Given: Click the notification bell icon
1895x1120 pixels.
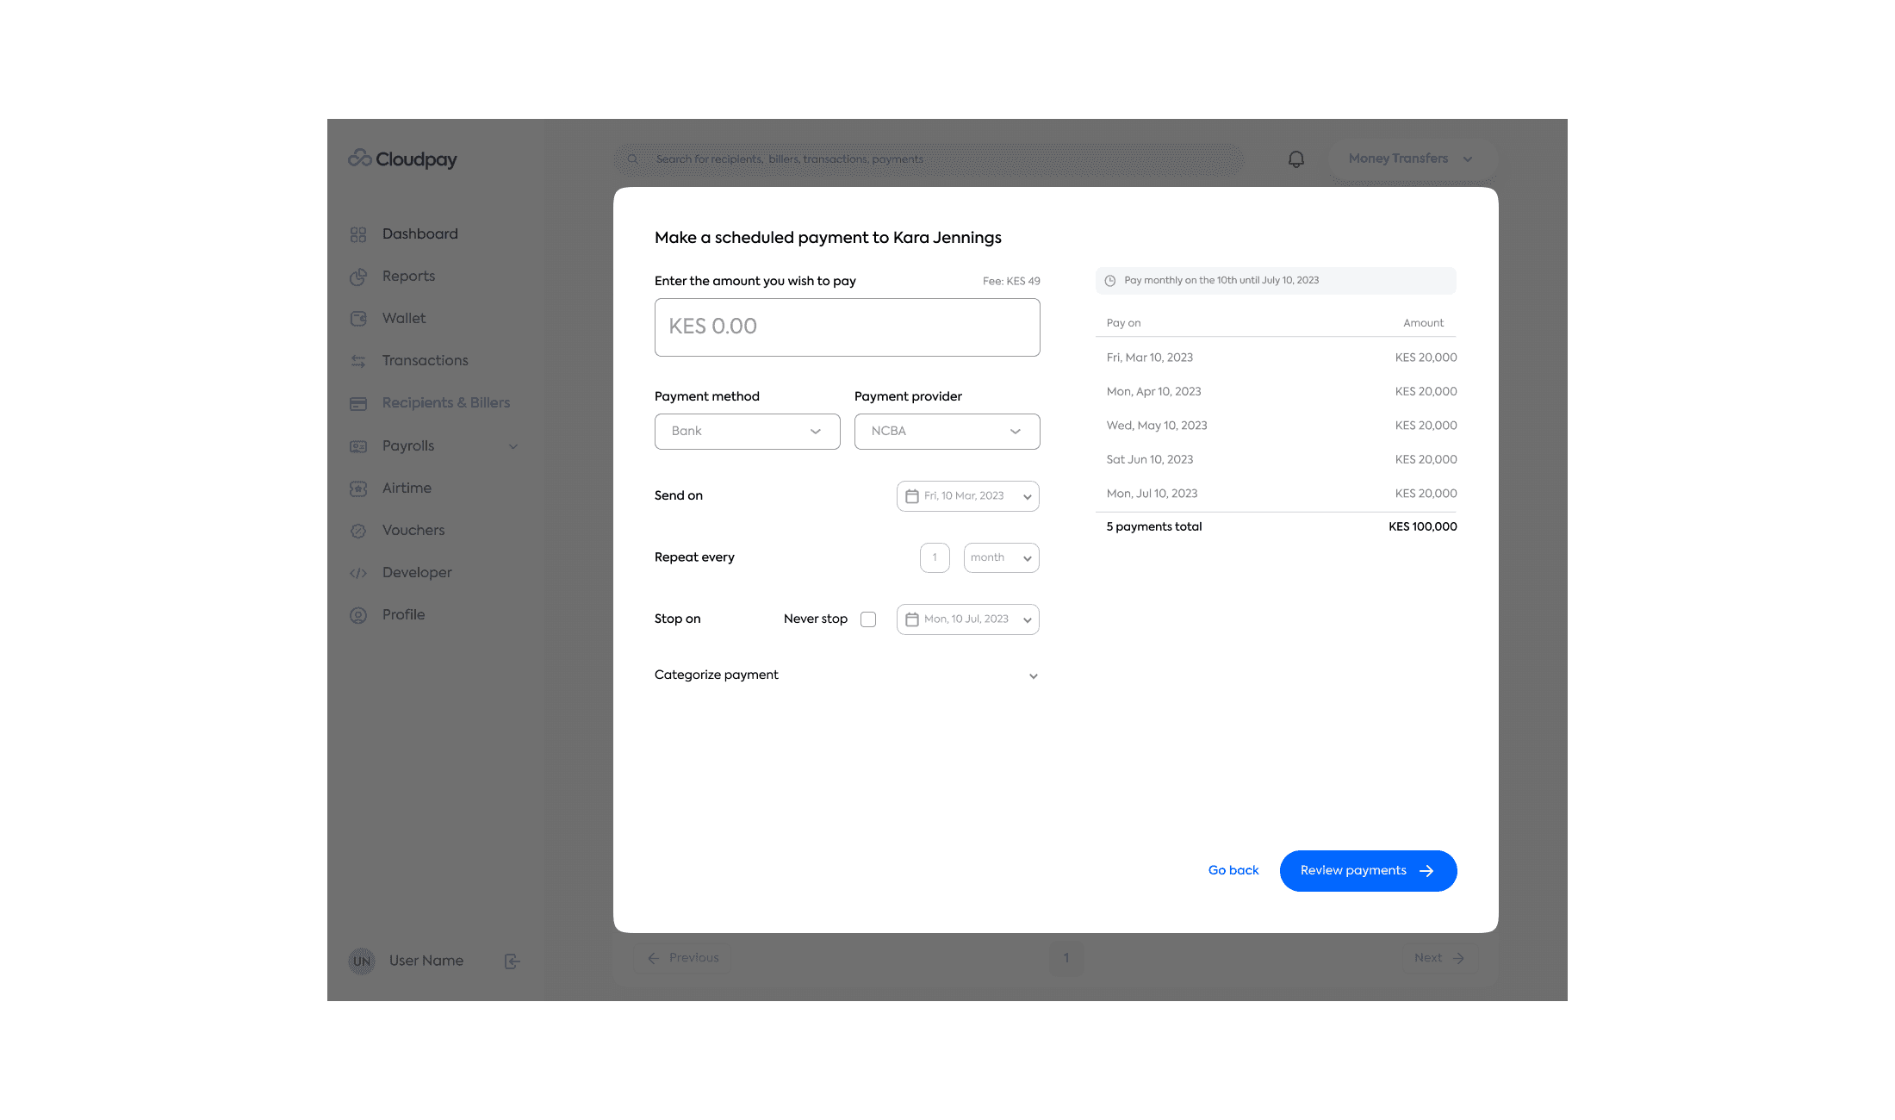Looking at the screenshot, I should click(1295, 159).
